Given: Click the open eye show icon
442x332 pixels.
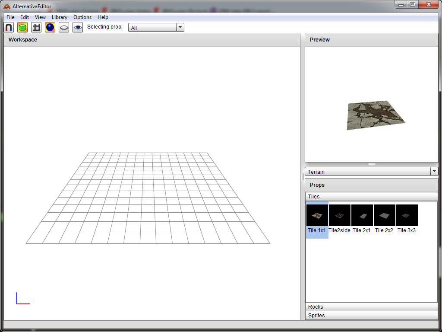Looking at the screenshot, I should point(78,27).
